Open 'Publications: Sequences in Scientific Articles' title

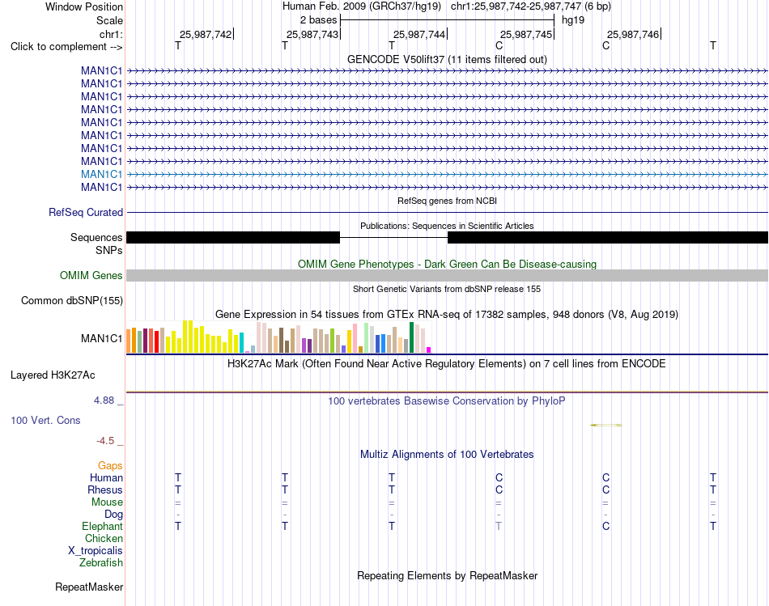pos(447,226)
